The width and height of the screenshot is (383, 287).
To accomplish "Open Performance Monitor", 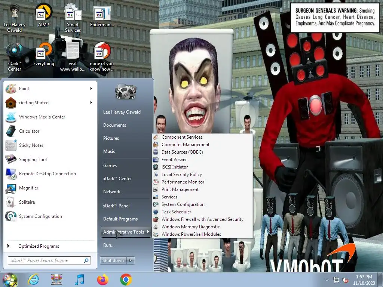I will point(202,182).
